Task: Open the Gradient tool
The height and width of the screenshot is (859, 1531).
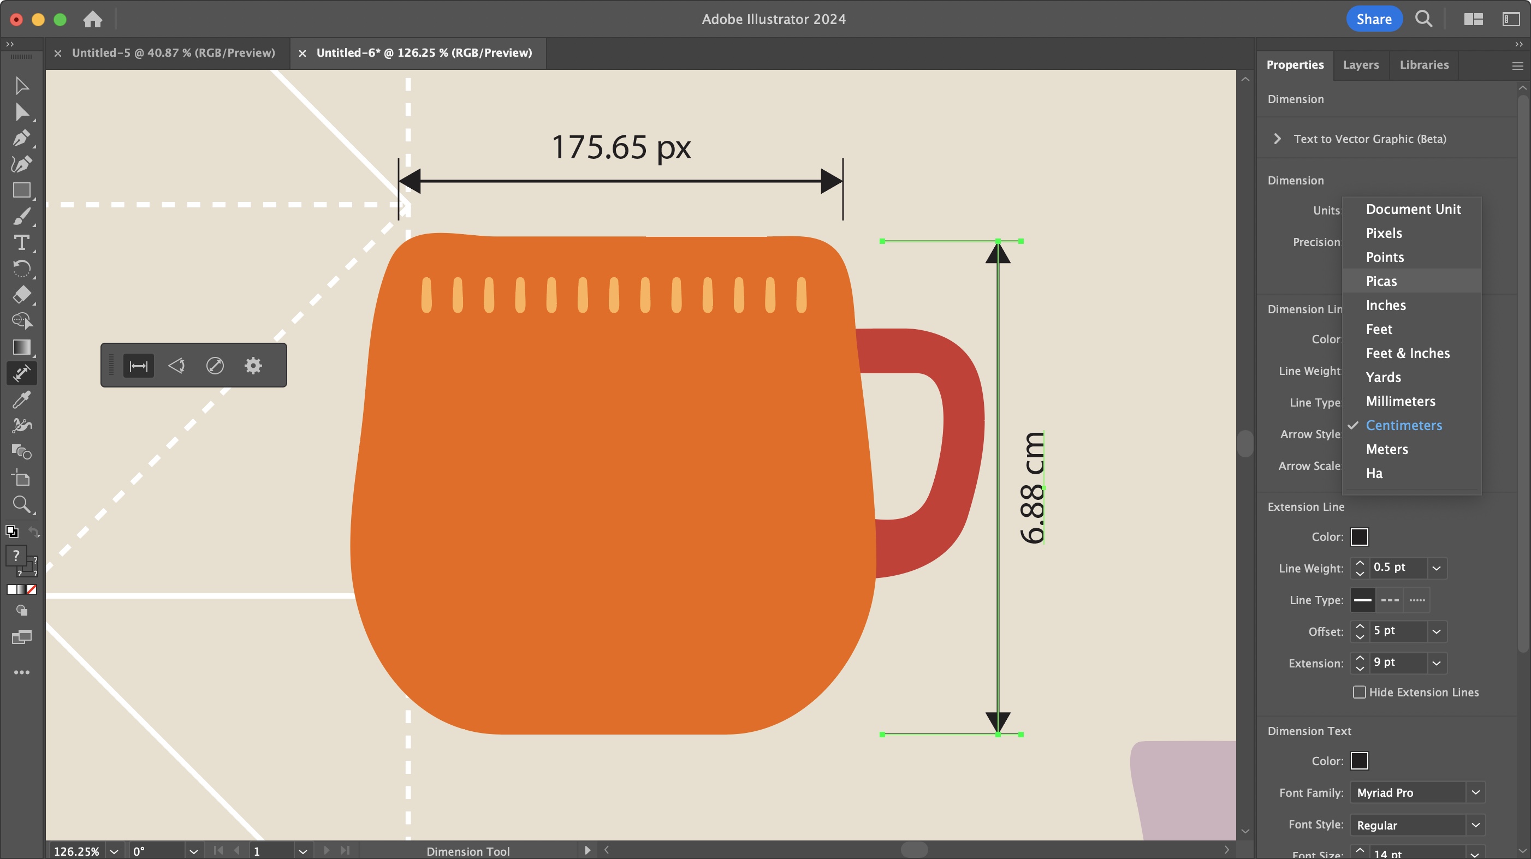Action: [22, 347]
